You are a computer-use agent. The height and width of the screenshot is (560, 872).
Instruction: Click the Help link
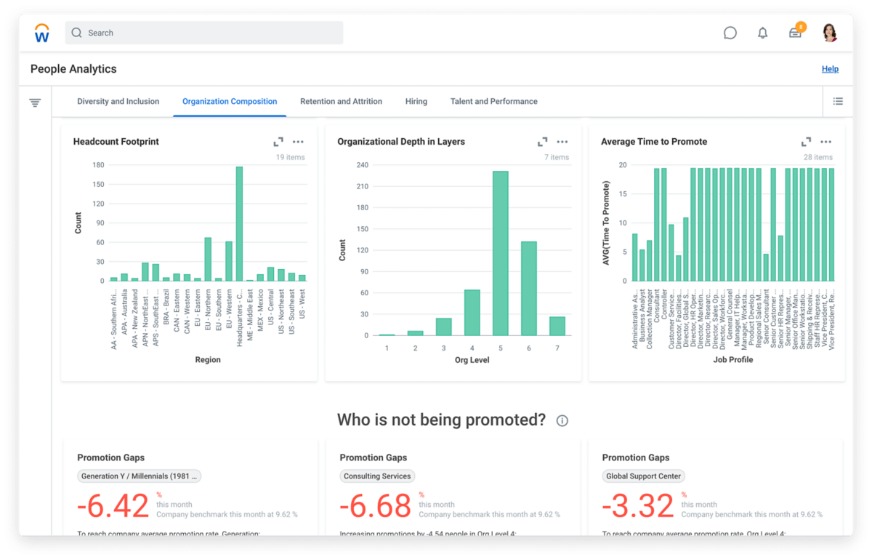coord(830,69)
